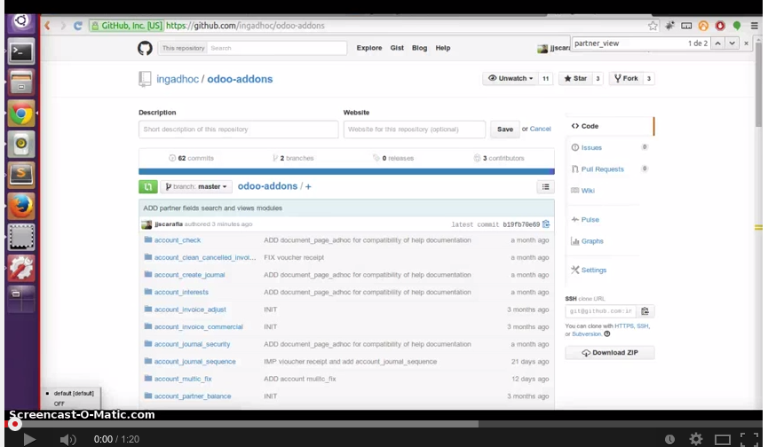Toggle file list view icon
Viewport: 768px width, 447px height.
546,187
